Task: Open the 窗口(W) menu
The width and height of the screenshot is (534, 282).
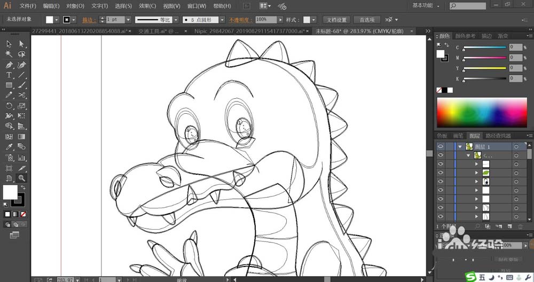Action: pos(197,6)
